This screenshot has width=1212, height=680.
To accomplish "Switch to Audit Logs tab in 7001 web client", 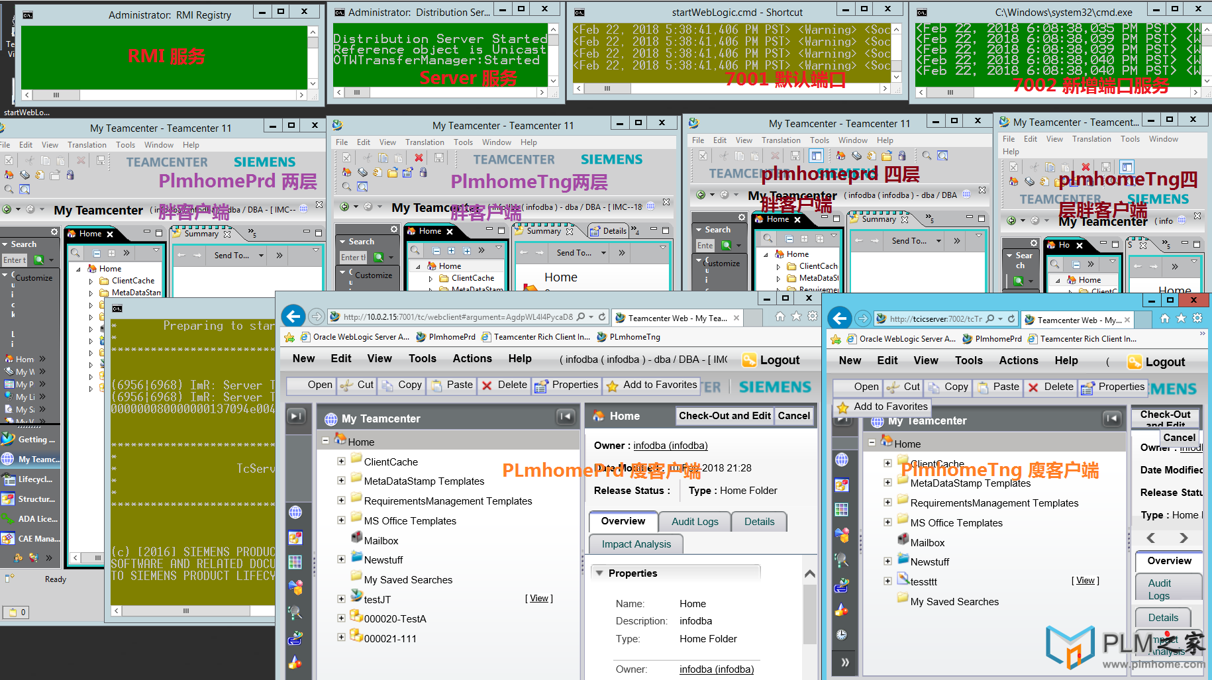I will coord(695,522).
